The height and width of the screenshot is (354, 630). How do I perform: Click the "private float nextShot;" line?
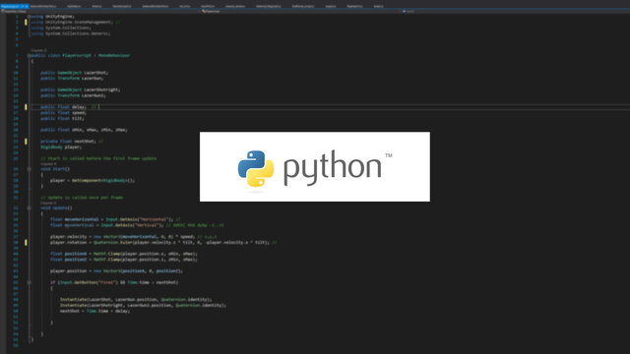click(x=68, y=142)
